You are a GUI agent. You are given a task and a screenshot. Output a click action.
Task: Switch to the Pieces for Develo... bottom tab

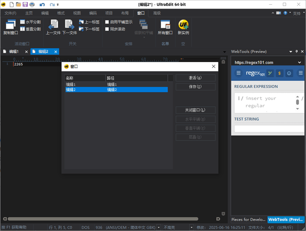click(249, 220)
